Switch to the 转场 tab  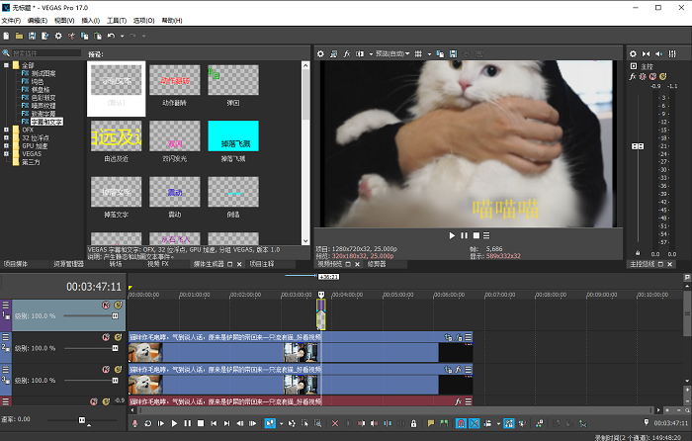(x=115, y=264)
